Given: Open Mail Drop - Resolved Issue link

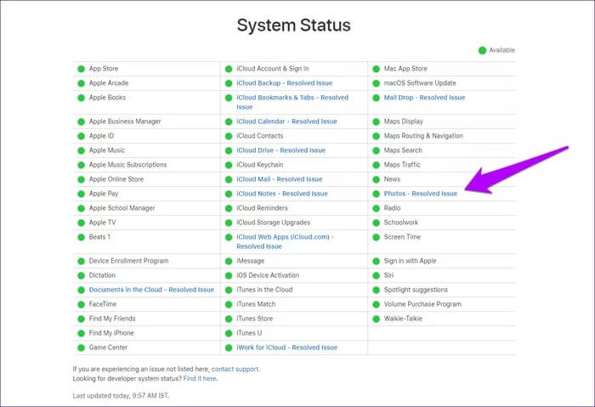Looking at the screenshot, I should (424, 98).
